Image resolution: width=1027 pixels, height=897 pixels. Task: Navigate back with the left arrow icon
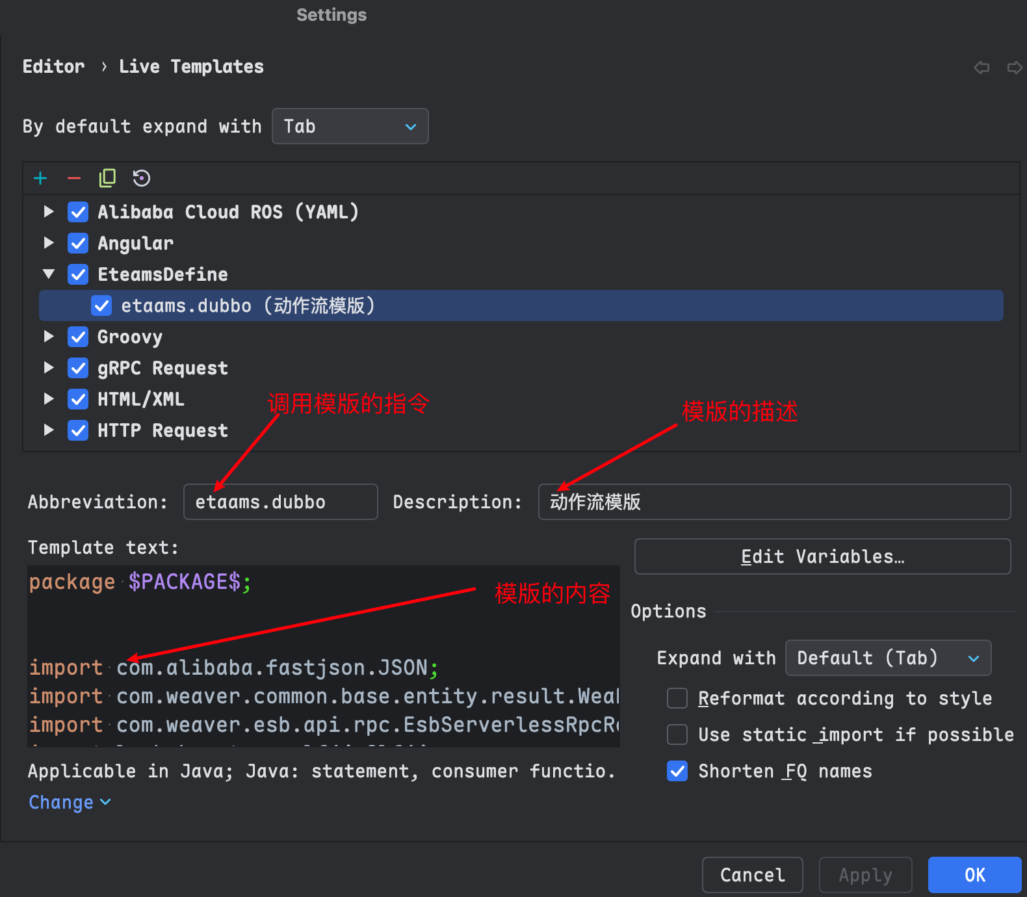pos(981,68)
